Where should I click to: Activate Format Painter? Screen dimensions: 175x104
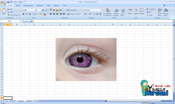coord(14,15)
